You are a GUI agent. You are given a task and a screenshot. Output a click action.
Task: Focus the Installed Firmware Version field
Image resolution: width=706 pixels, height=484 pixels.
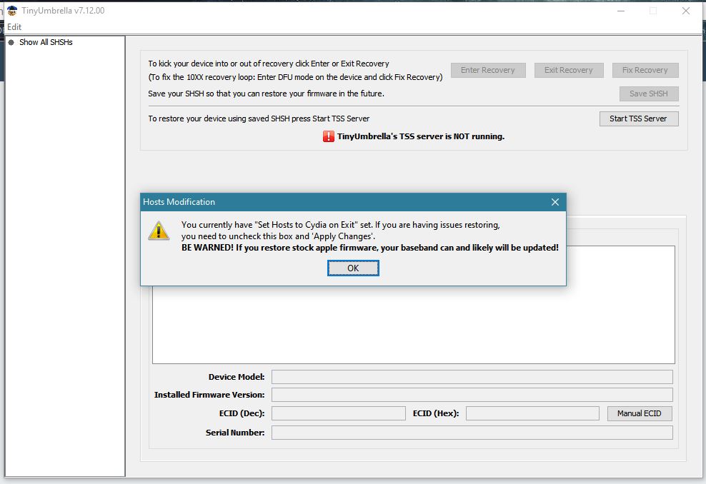point(472,395)
